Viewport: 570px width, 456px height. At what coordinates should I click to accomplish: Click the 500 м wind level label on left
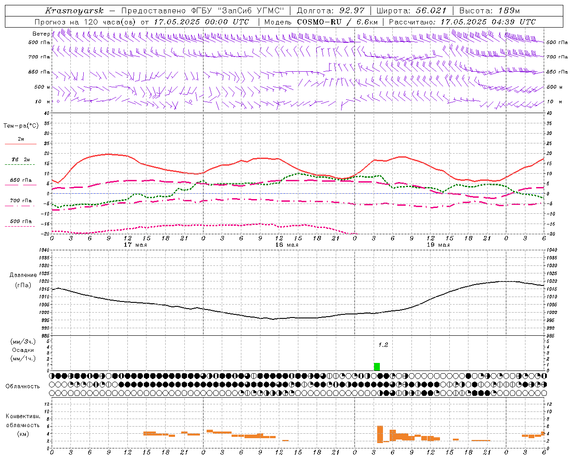42,87
